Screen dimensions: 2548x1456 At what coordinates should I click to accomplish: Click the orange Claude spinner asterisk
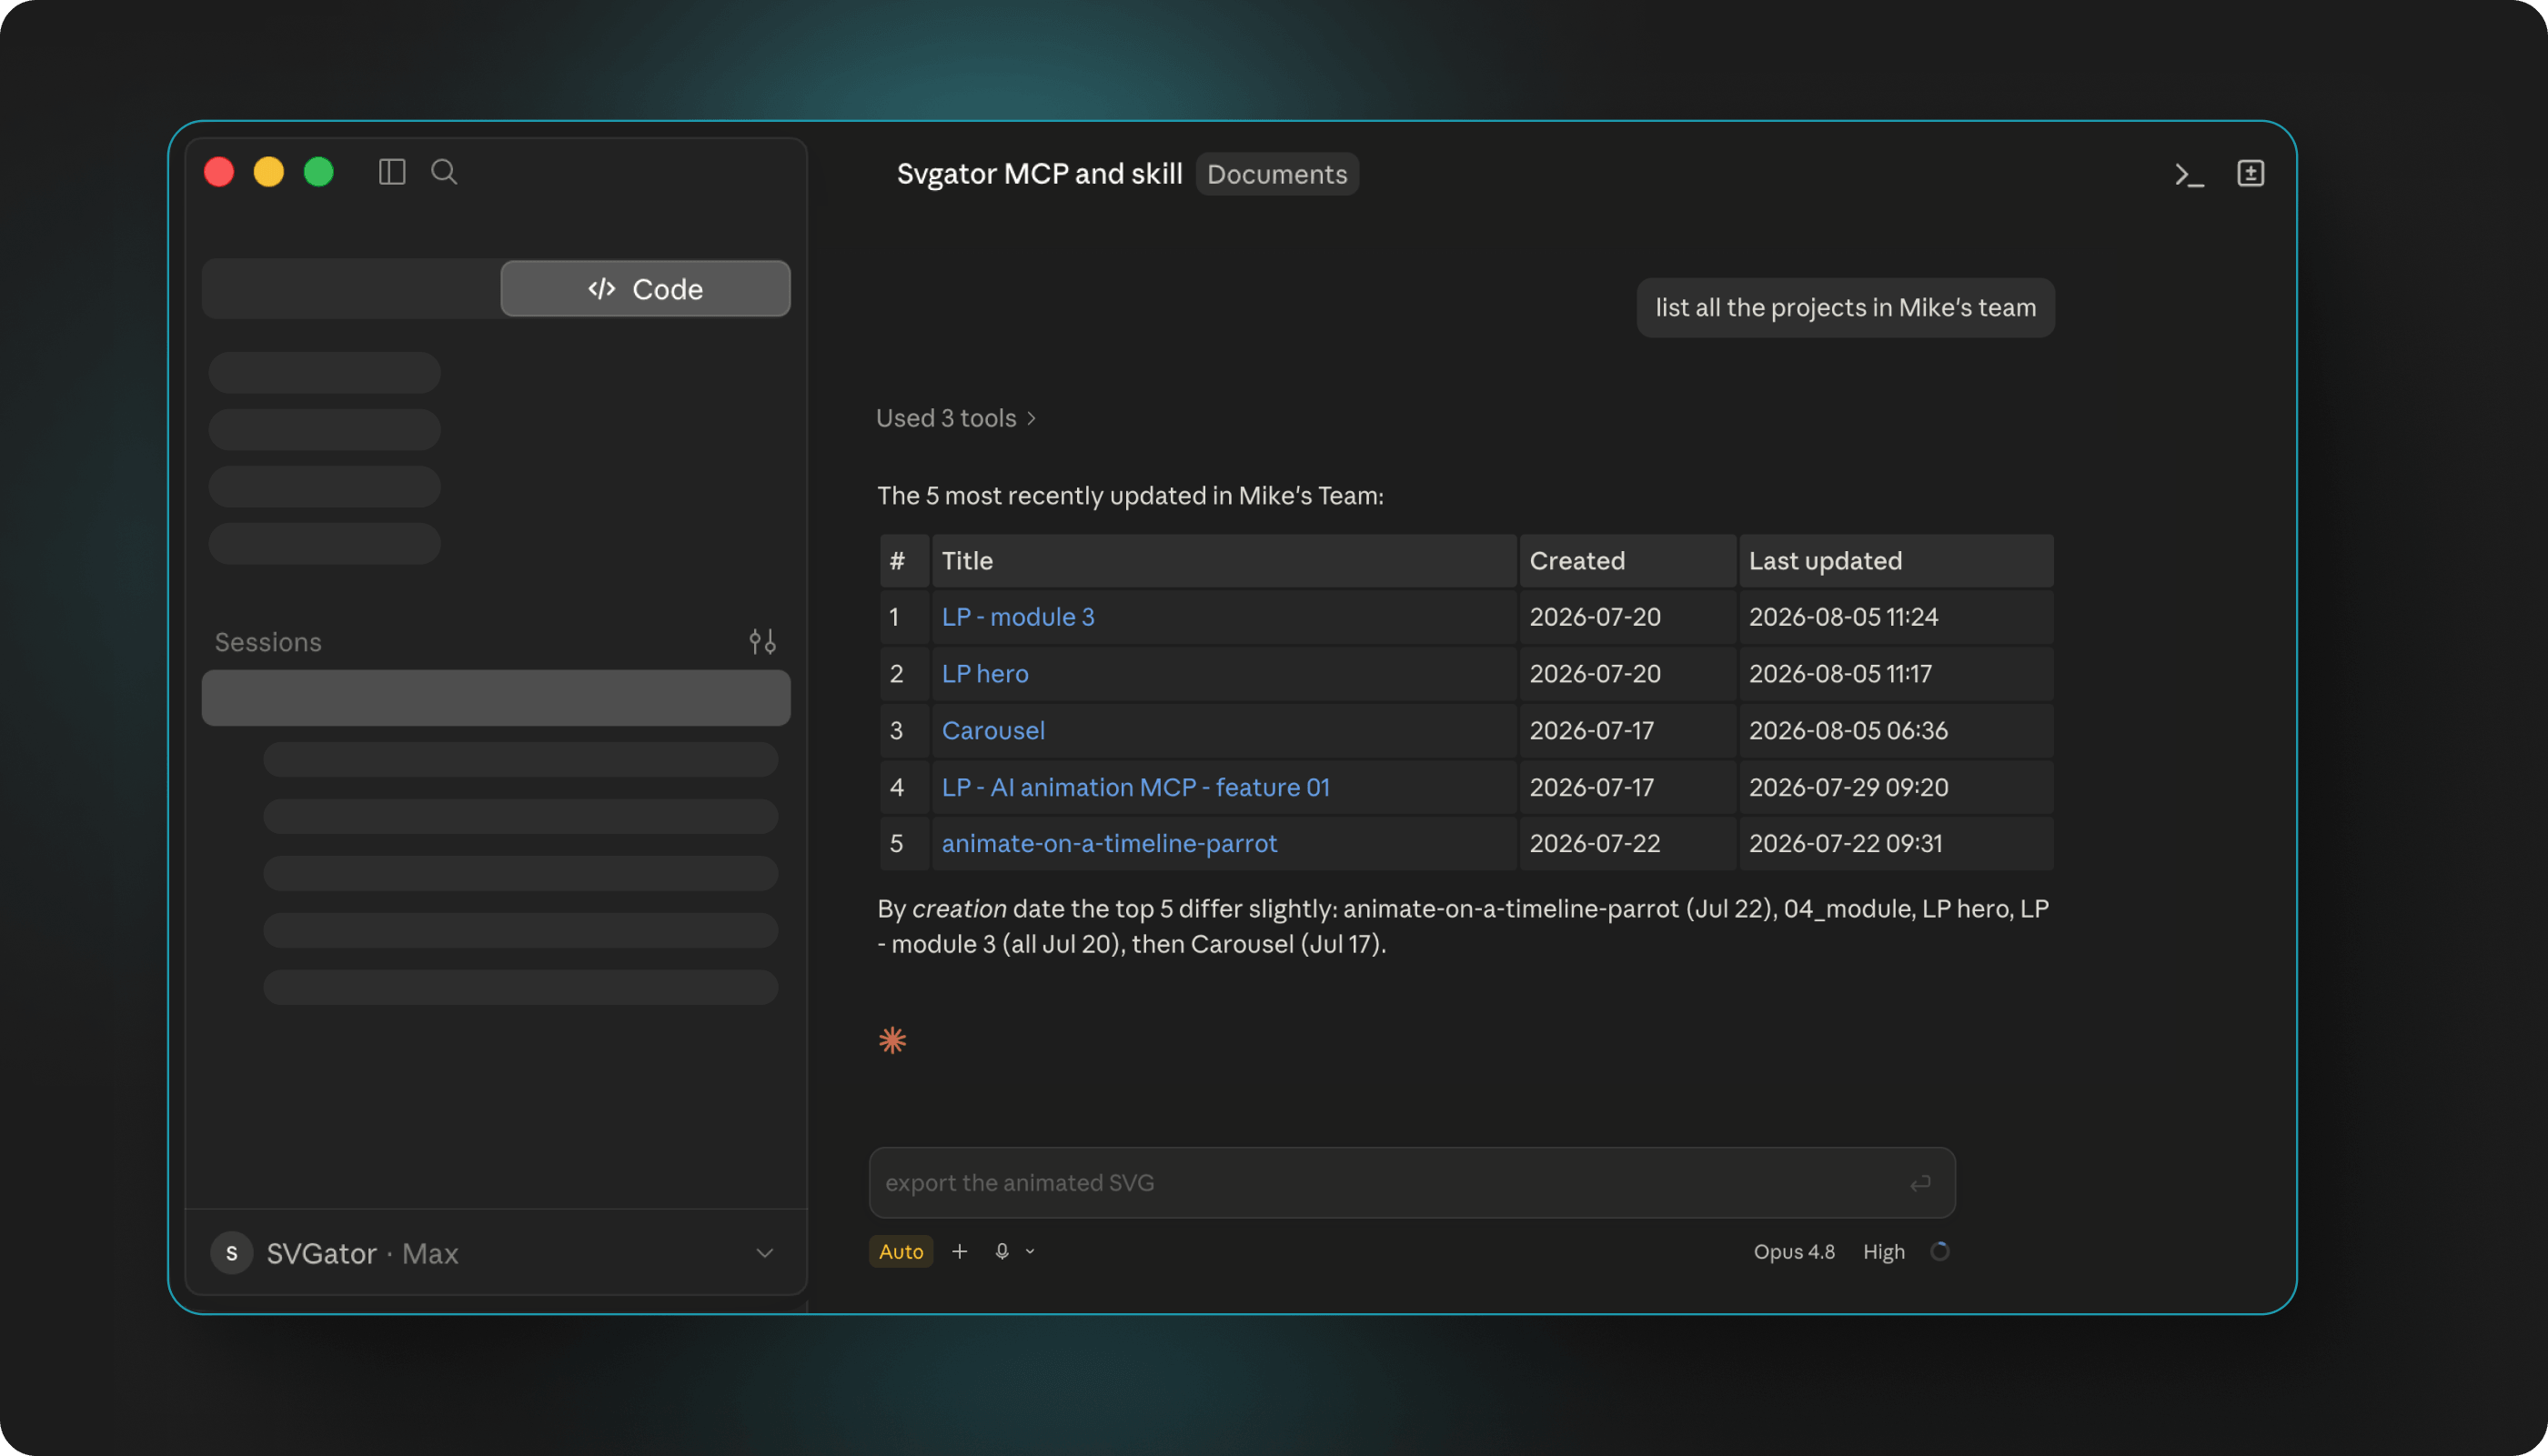coord(892,1040)
